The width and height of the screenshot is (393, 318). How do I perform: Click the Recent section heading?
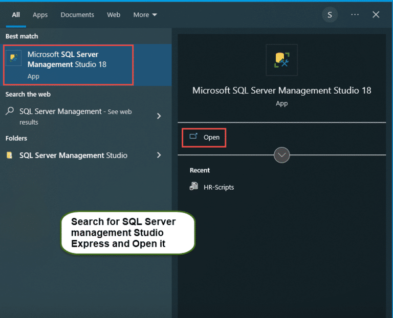[x=200, y=170]
